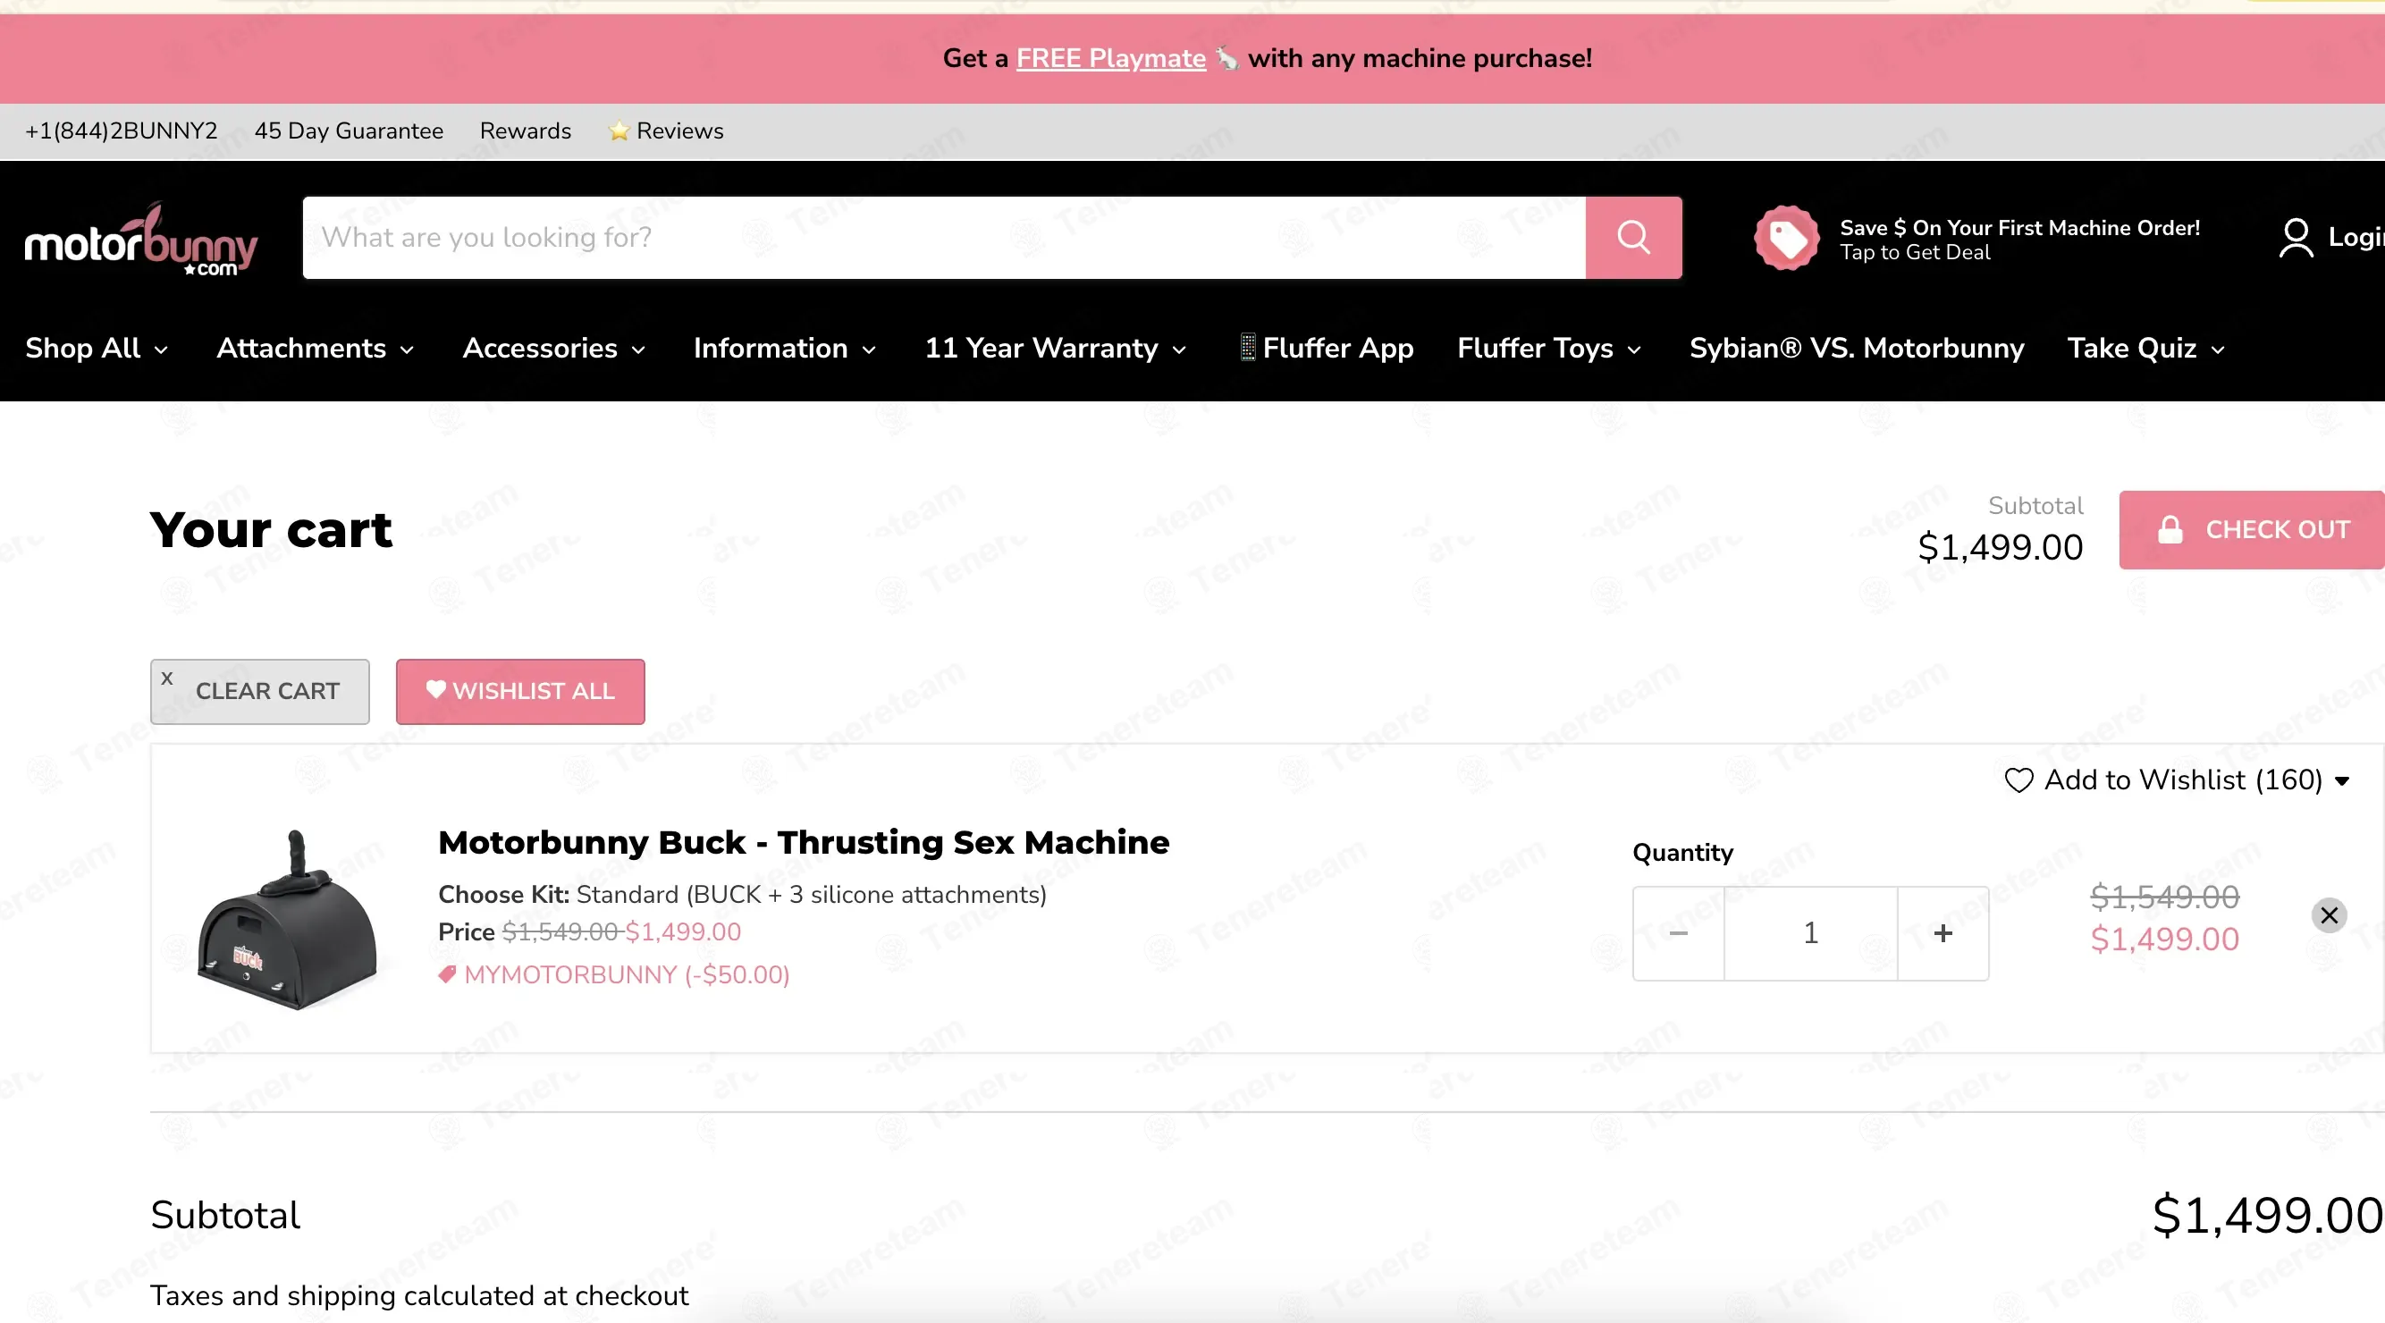2385x1323 pixels.
Task: Expand the Accessories menu
Action: (553, 348)
